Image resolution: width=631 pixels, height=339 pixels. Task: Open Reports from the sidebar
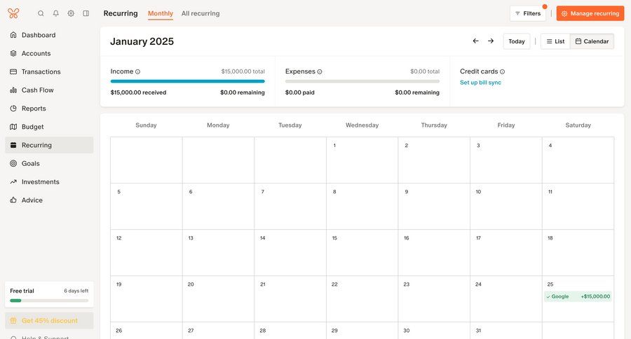(49, 108)
